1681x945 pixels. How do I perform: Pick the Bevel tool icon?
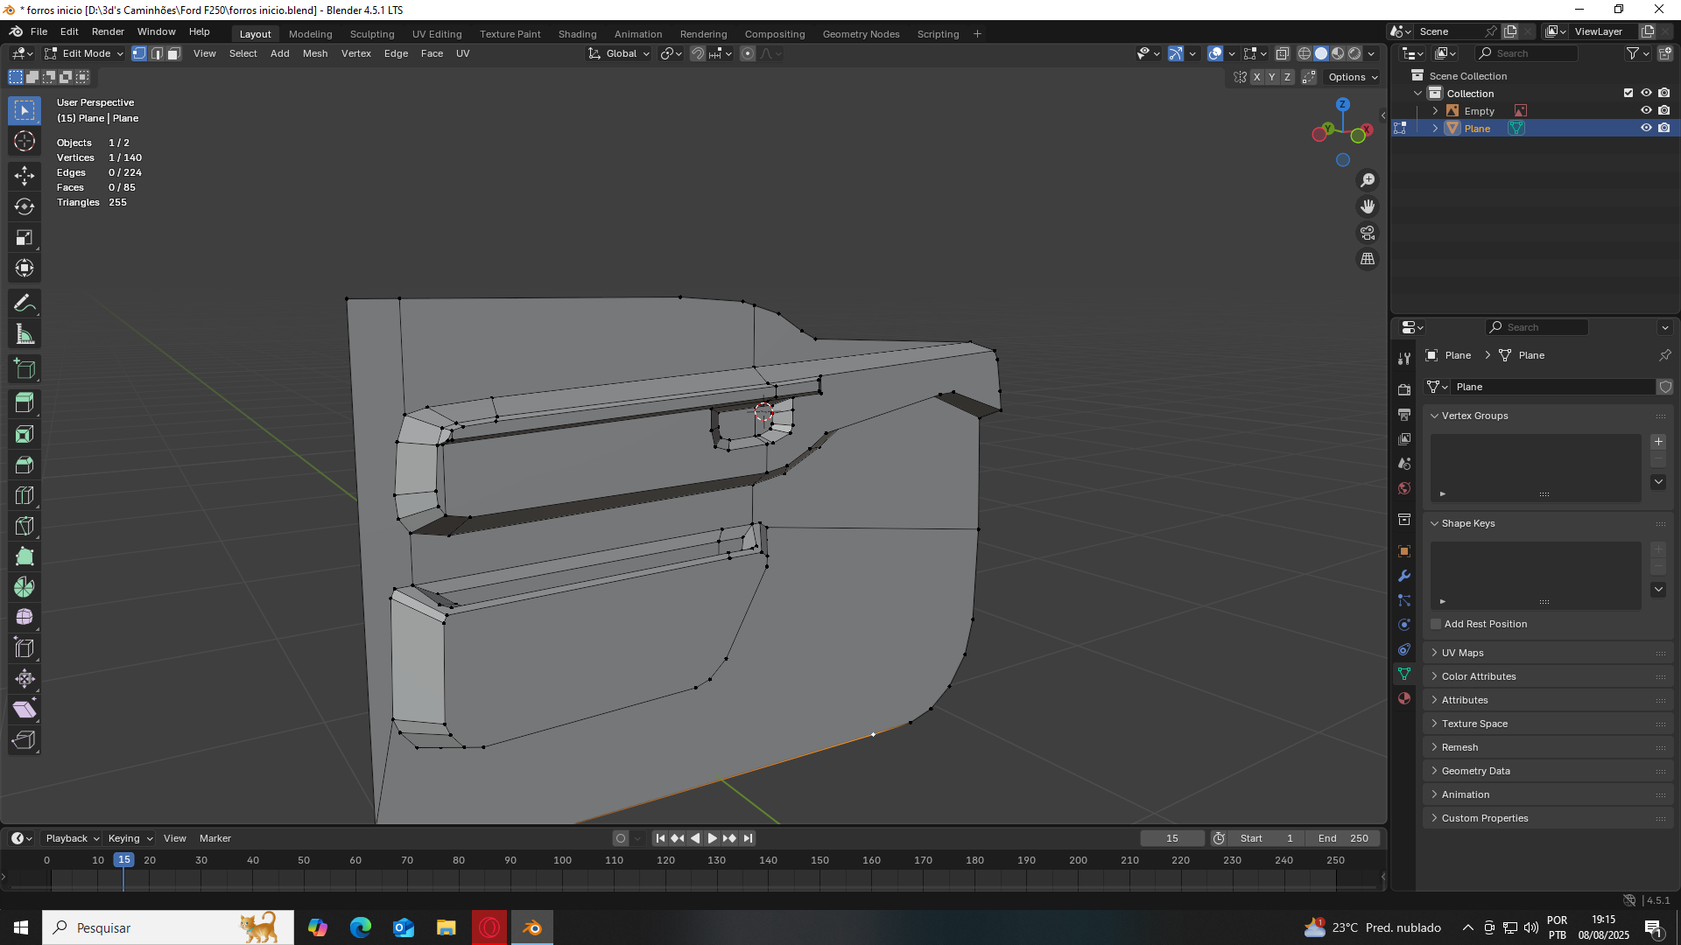[25, 465]
